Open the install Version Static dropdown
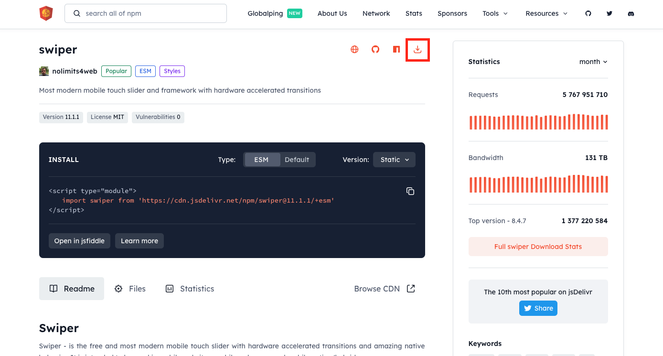The width and height of the screenshot is (663, 356). click(394, 159)
